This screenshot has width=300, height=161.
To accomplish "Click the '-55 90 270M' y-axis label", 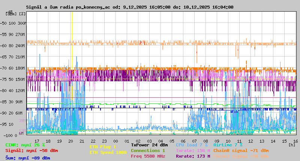I will tap(12, 34).
